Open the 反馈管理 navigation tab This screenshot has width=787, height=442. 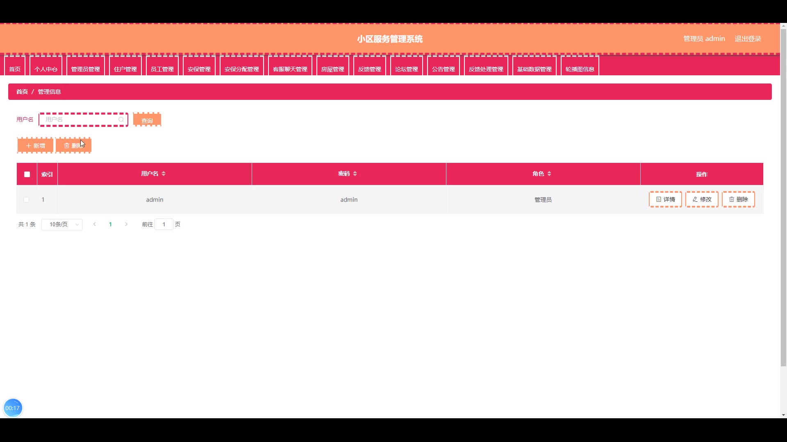click(370, 66)
